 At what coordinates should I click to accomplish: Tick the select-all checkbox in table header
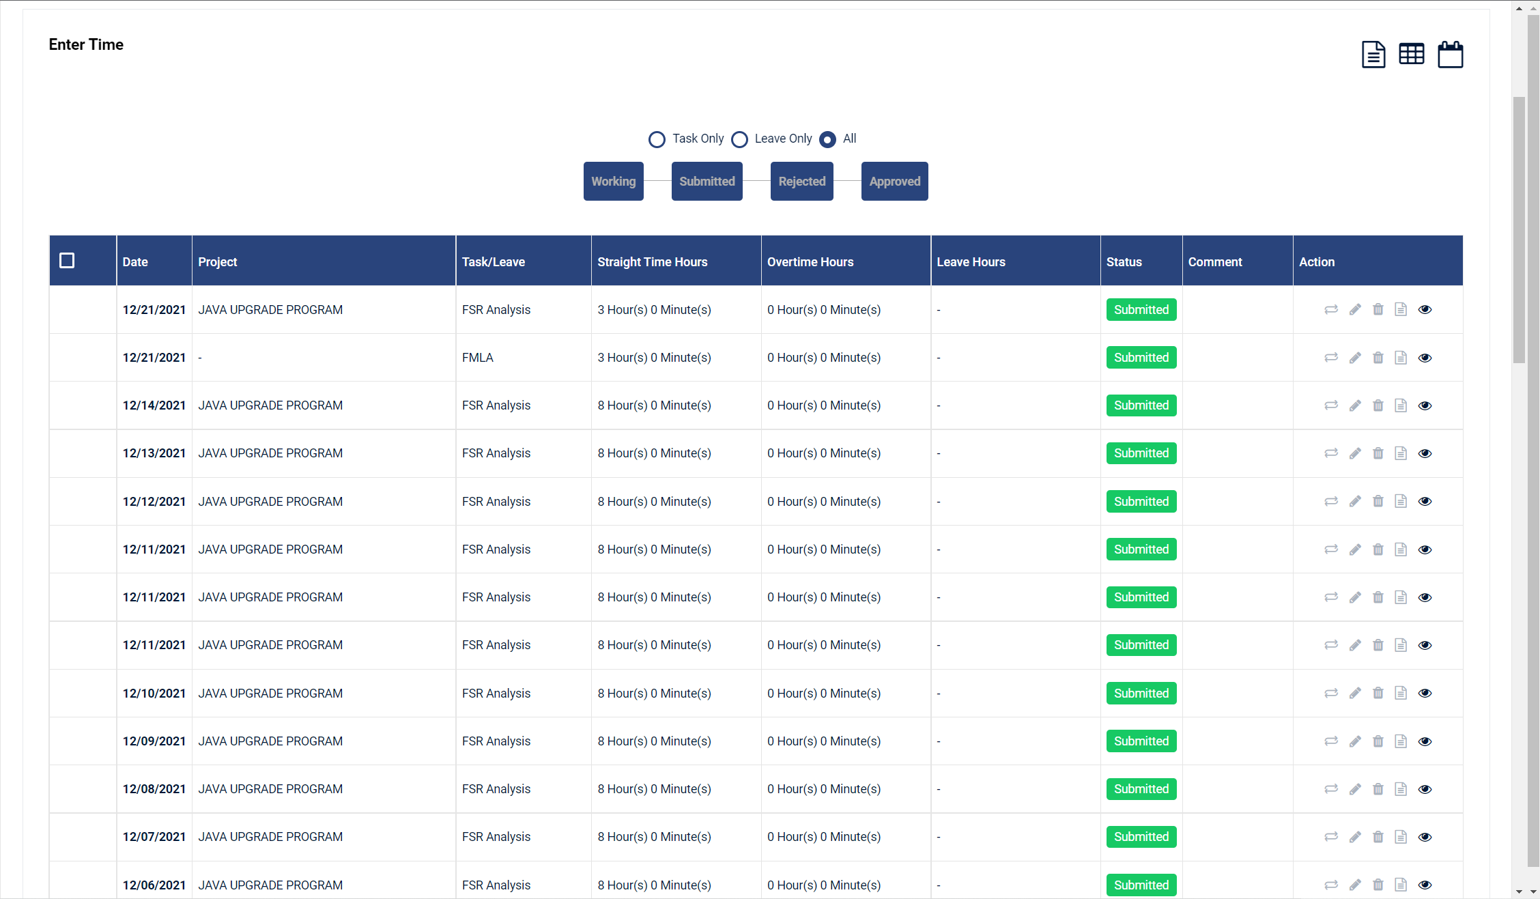pos(67,261)
